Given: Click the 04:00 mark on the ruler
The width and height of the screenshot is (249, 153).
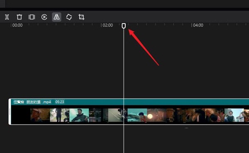Looking at the screenshot, I should [198, 25].
